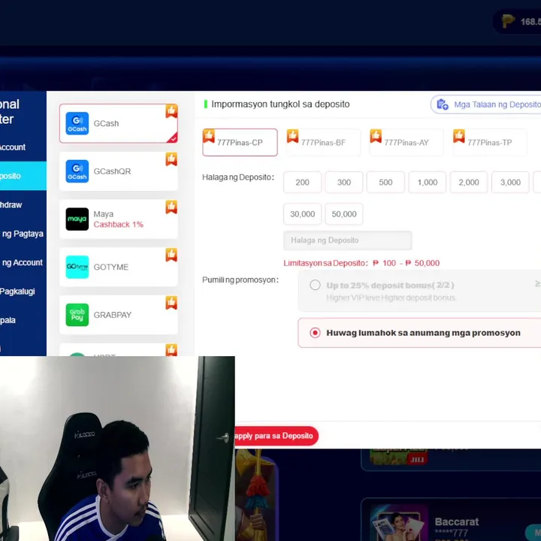This screenshot has width=541, height=541.
Task: Pick the 30,000 deposit amount
Action: point(302,214)
